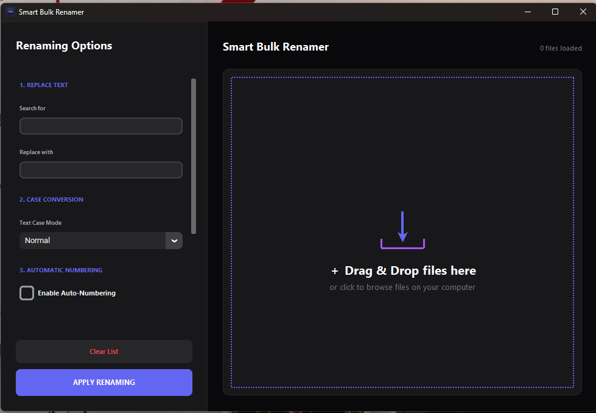
Task: Click the 2. CASE CONVERSION section heading
Action: (x=51, y=200)
